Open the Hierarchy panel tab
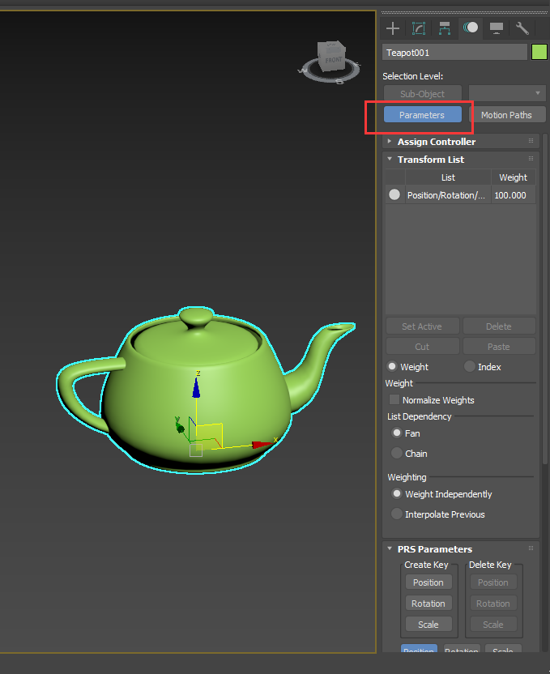Viewport: 550px width, 674px height. coord(445,28)
